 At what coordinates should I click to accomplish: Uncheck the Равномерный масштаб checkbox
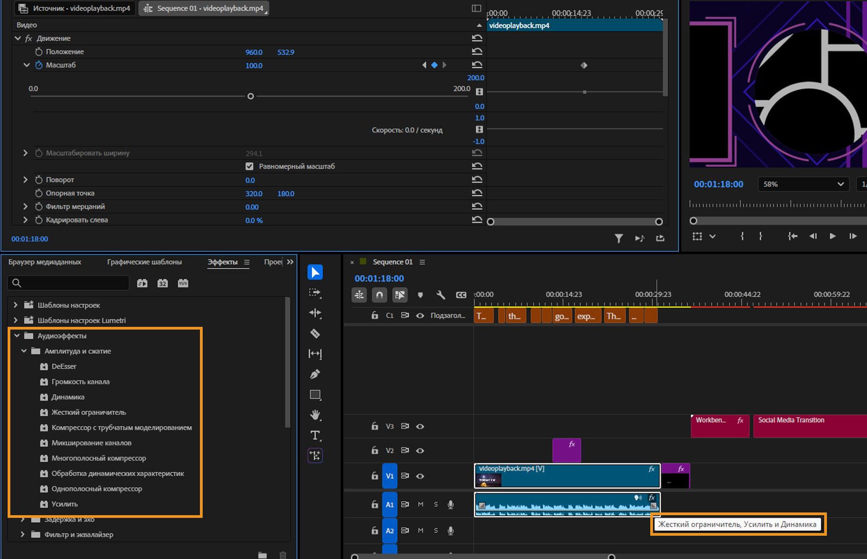click(x=249, y=167)
